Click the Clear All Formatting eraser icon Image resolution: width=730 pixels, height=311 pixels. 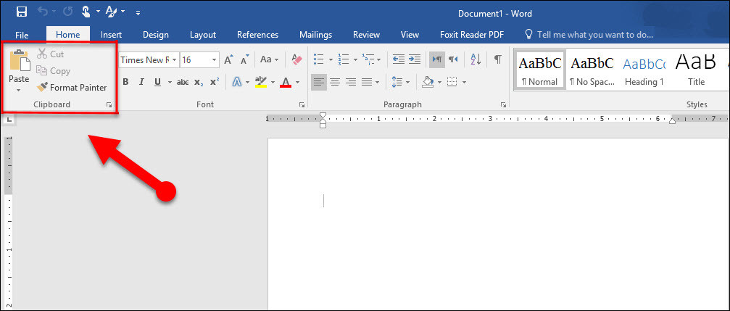(x=296, y=59)
